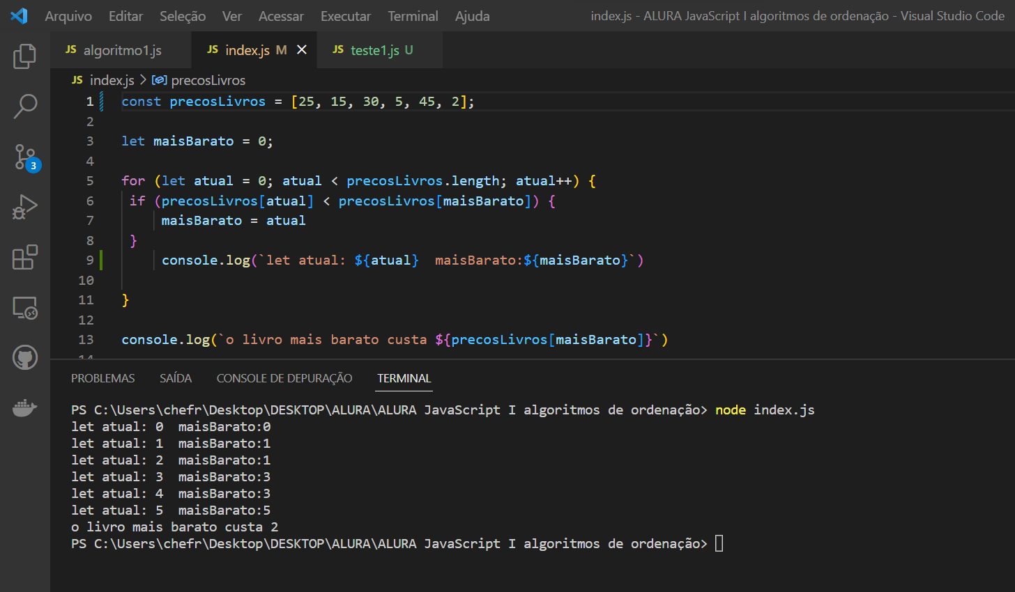Click the terminal cursor at last prompt
The image size is (1015, 592).
[x=719, y=543]
